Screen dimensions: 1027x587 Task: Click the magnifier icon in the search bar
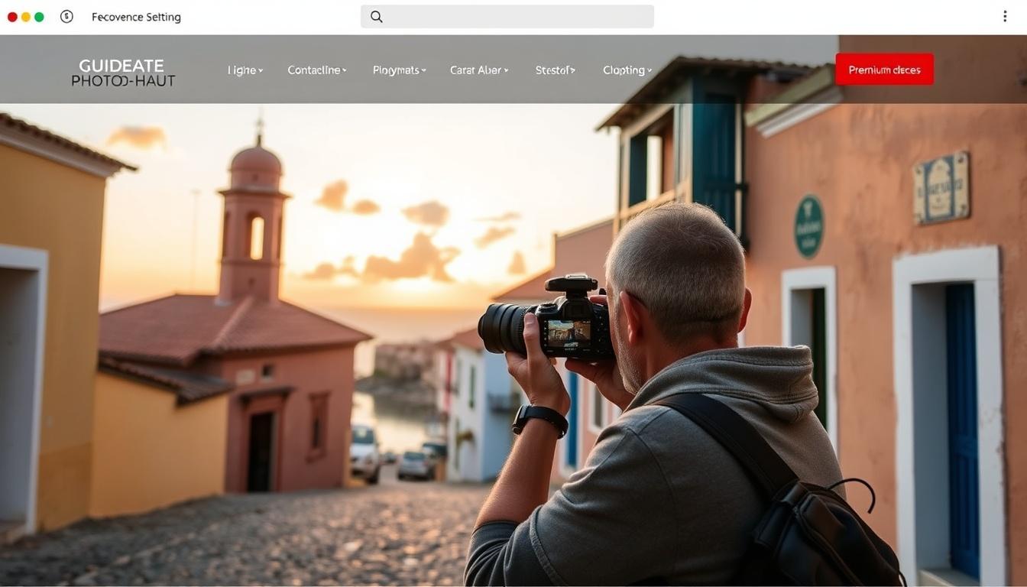376,17
